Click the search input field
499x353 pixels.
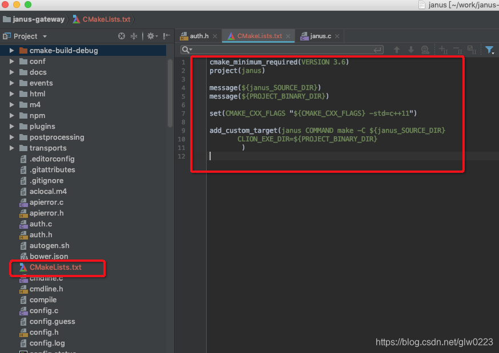click(282, 50)
